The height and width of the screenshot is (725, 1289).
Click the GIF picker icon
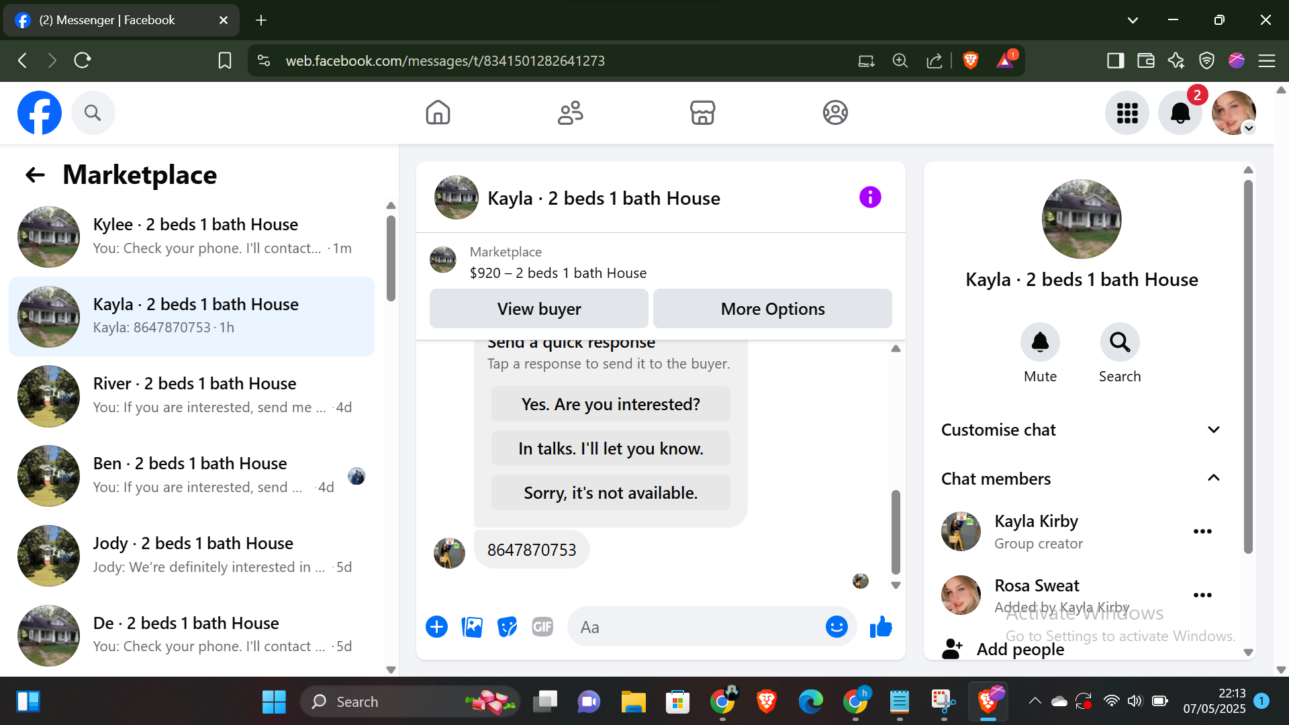click(x=542, y=627)
